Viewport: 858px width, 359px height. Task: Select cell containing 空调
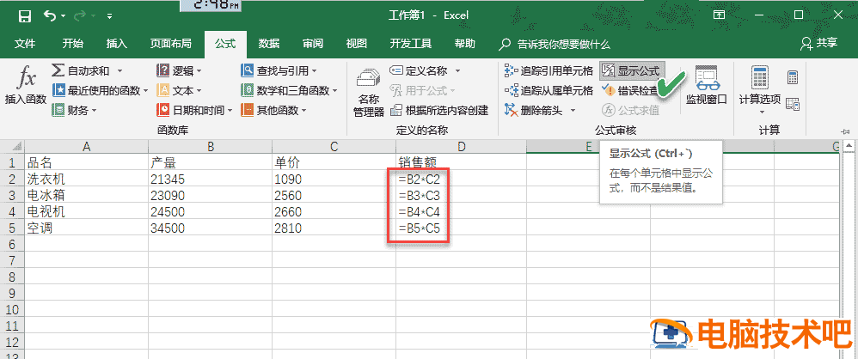[86, 228]
